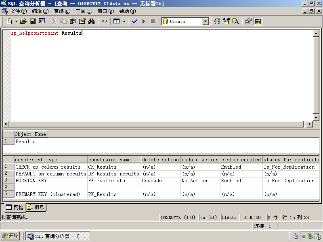
Task: Open the CIdata database combo box
Action: pyautogui.click(x=185, y=21)
